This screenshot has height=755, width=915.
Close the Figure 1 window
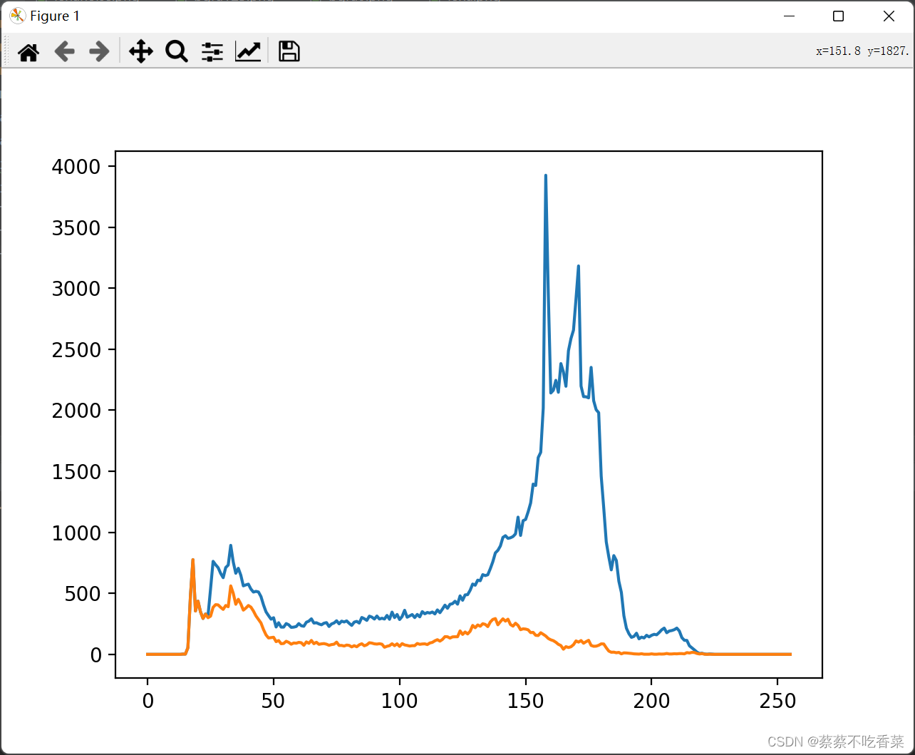pos(889,16)
